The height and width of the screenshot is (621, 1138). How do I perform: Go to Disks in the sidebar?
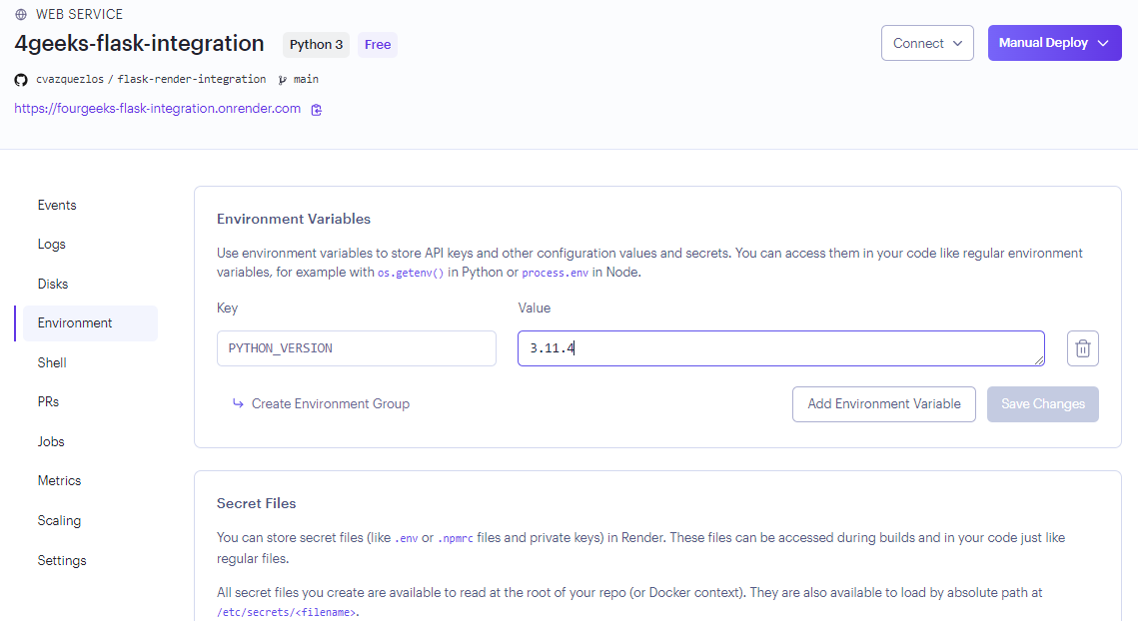click(53, 284)
